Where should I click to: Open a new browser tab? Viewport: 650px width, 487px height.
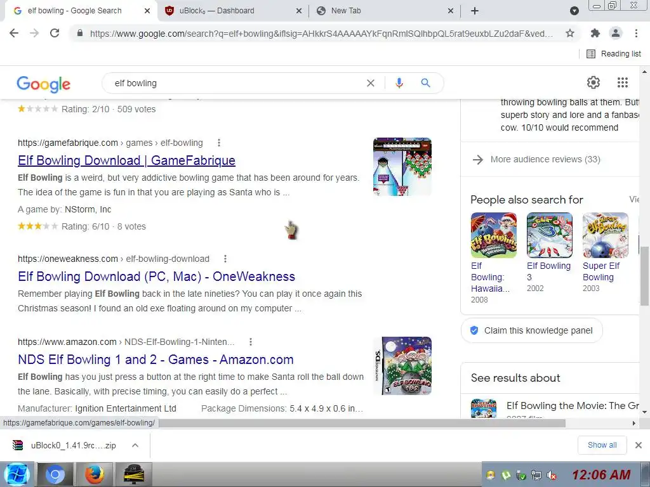coord(475,11)
